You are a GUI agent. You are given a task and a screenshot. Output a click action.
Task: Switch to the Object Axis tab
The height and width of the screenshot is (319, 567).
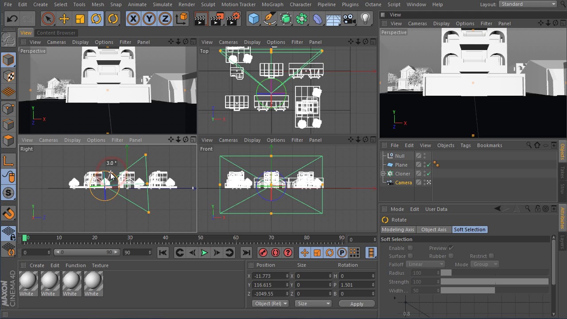pos(434,230)
